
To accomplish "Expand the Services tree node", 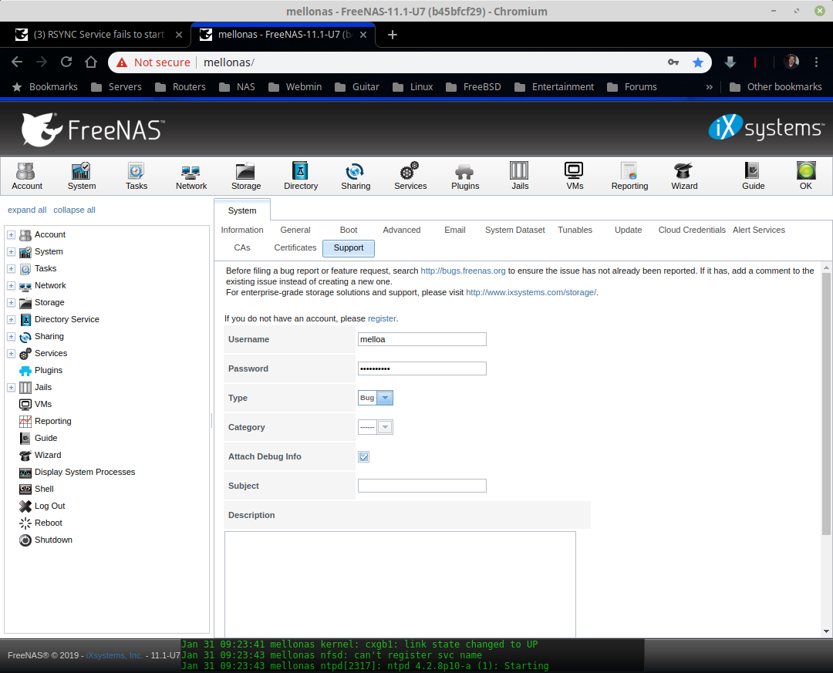I will coord(12,354).
